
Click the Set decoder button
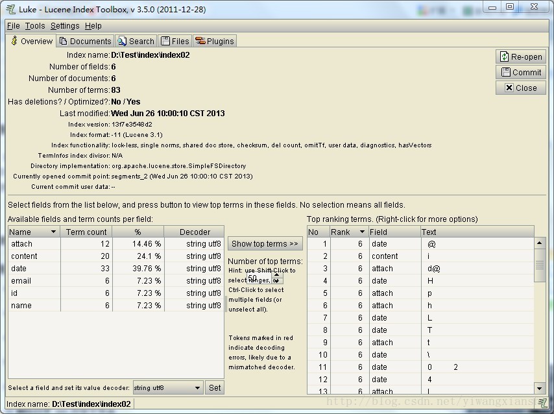(215, 387)
